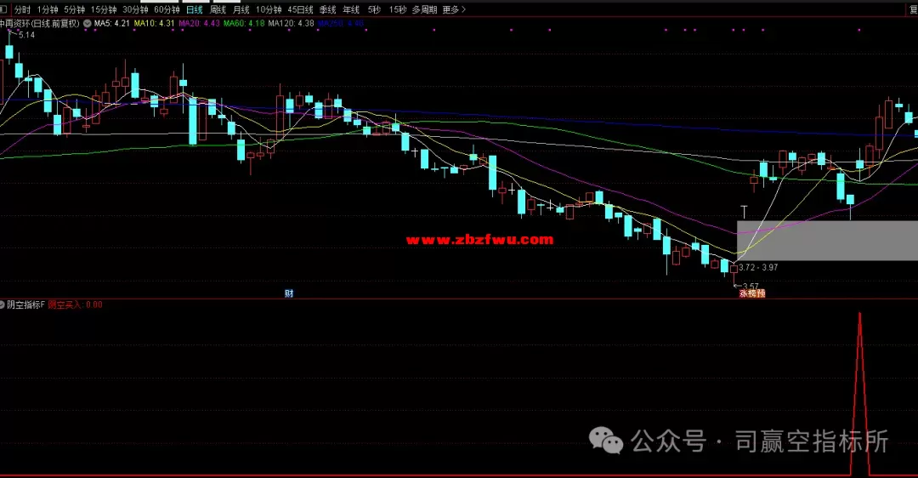918x478 pixels.
Task: Open the MA indicator settings dropdown arrow
Action: pyautogui.click(x=88, y=24)
